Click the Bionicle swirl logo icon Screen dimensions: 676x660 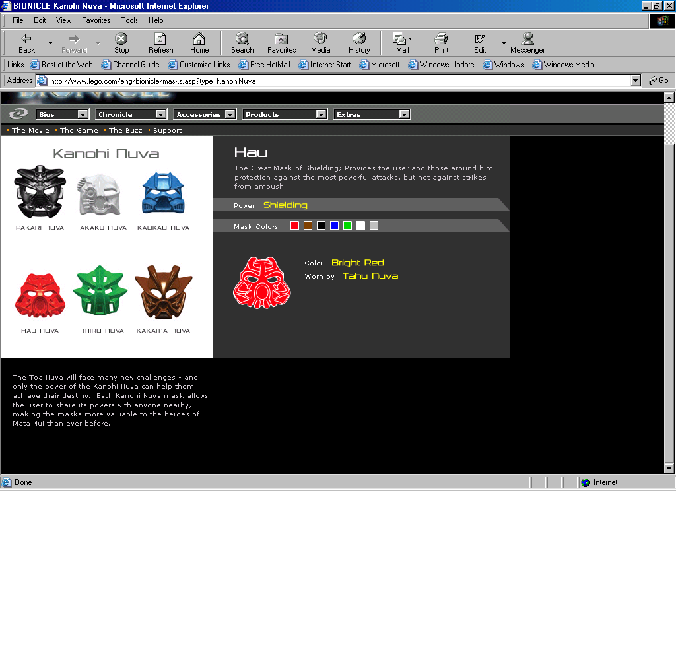click(x=18, y=114)
